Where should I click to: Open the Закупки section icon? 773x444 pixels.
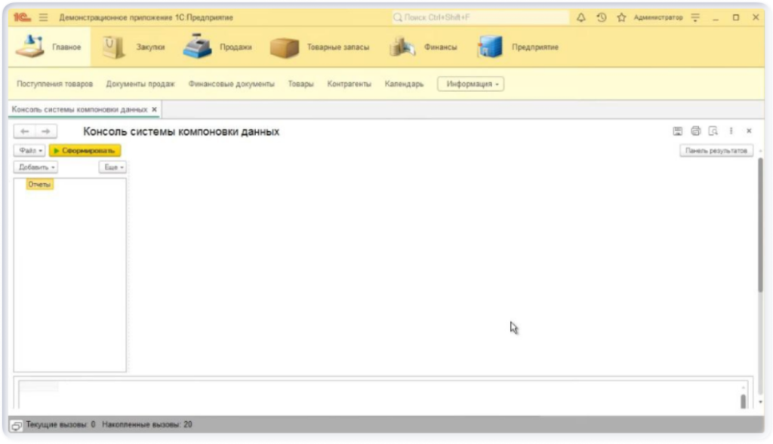click(112, 45)
